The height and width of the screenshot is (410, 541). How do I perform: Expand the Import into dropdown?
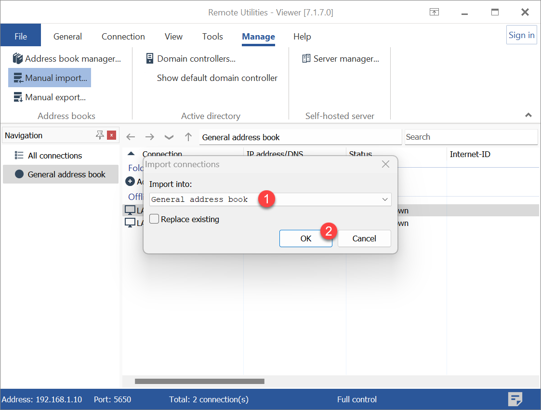point(385,199)
